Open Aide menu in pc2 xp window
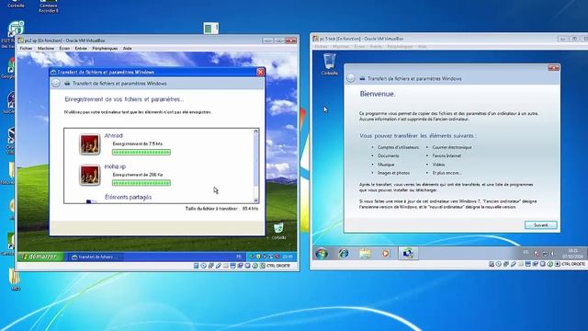The height and width of the screenshot is (331, 588). tap(128, 49)
